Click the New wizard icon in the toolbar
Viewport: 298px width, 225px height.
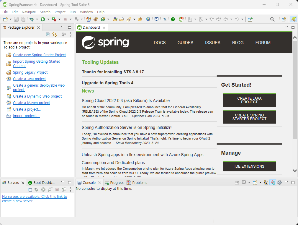click(x=6, y=19)
